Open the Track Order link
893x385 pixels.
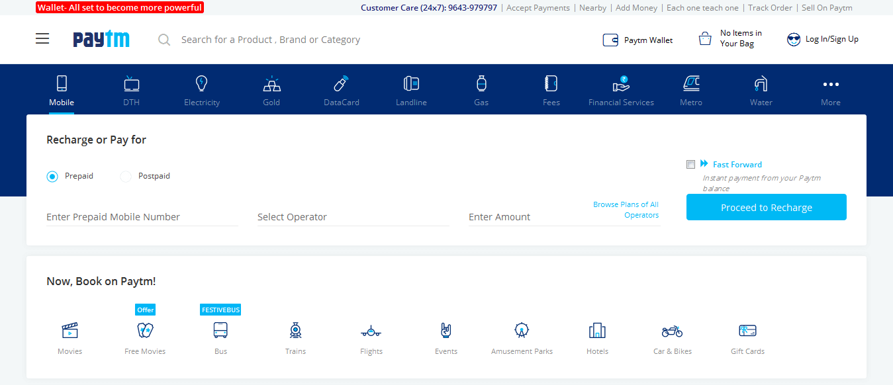click(770, 8)
